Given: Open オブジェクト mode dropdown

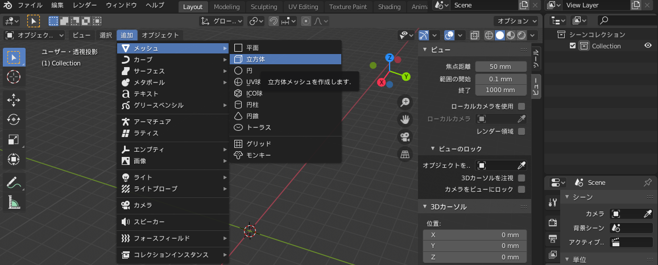Looking at the screenshot, I should coord(35,35).
